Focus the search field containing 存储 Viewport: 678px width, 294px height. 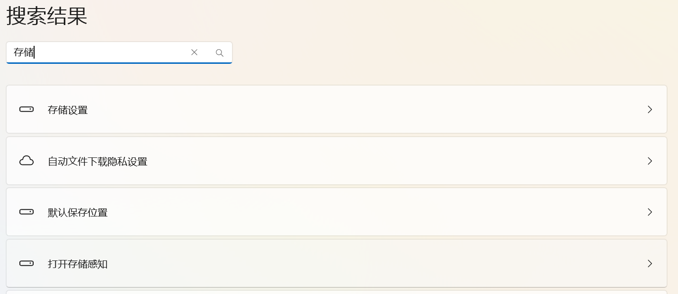pyautogui.click(x=109, y=52)
